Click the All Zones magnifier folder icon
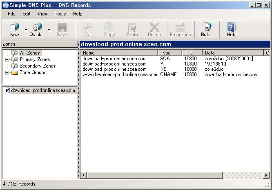Viewport: 272px width, 190px height. click(15, 53)
